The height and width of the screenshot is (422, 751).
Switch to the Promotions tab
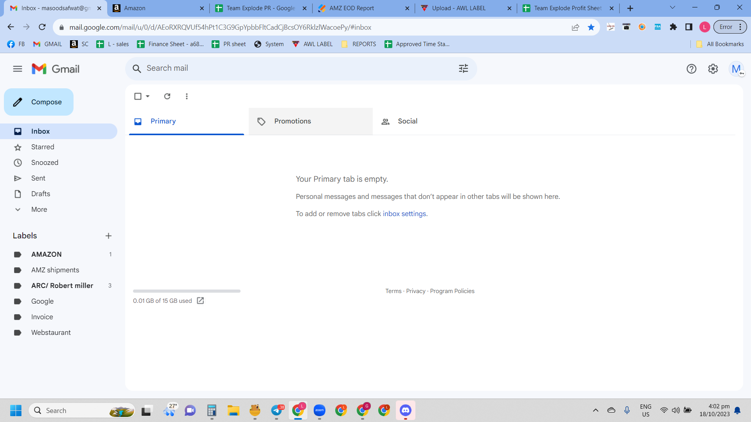coord(311,122)
